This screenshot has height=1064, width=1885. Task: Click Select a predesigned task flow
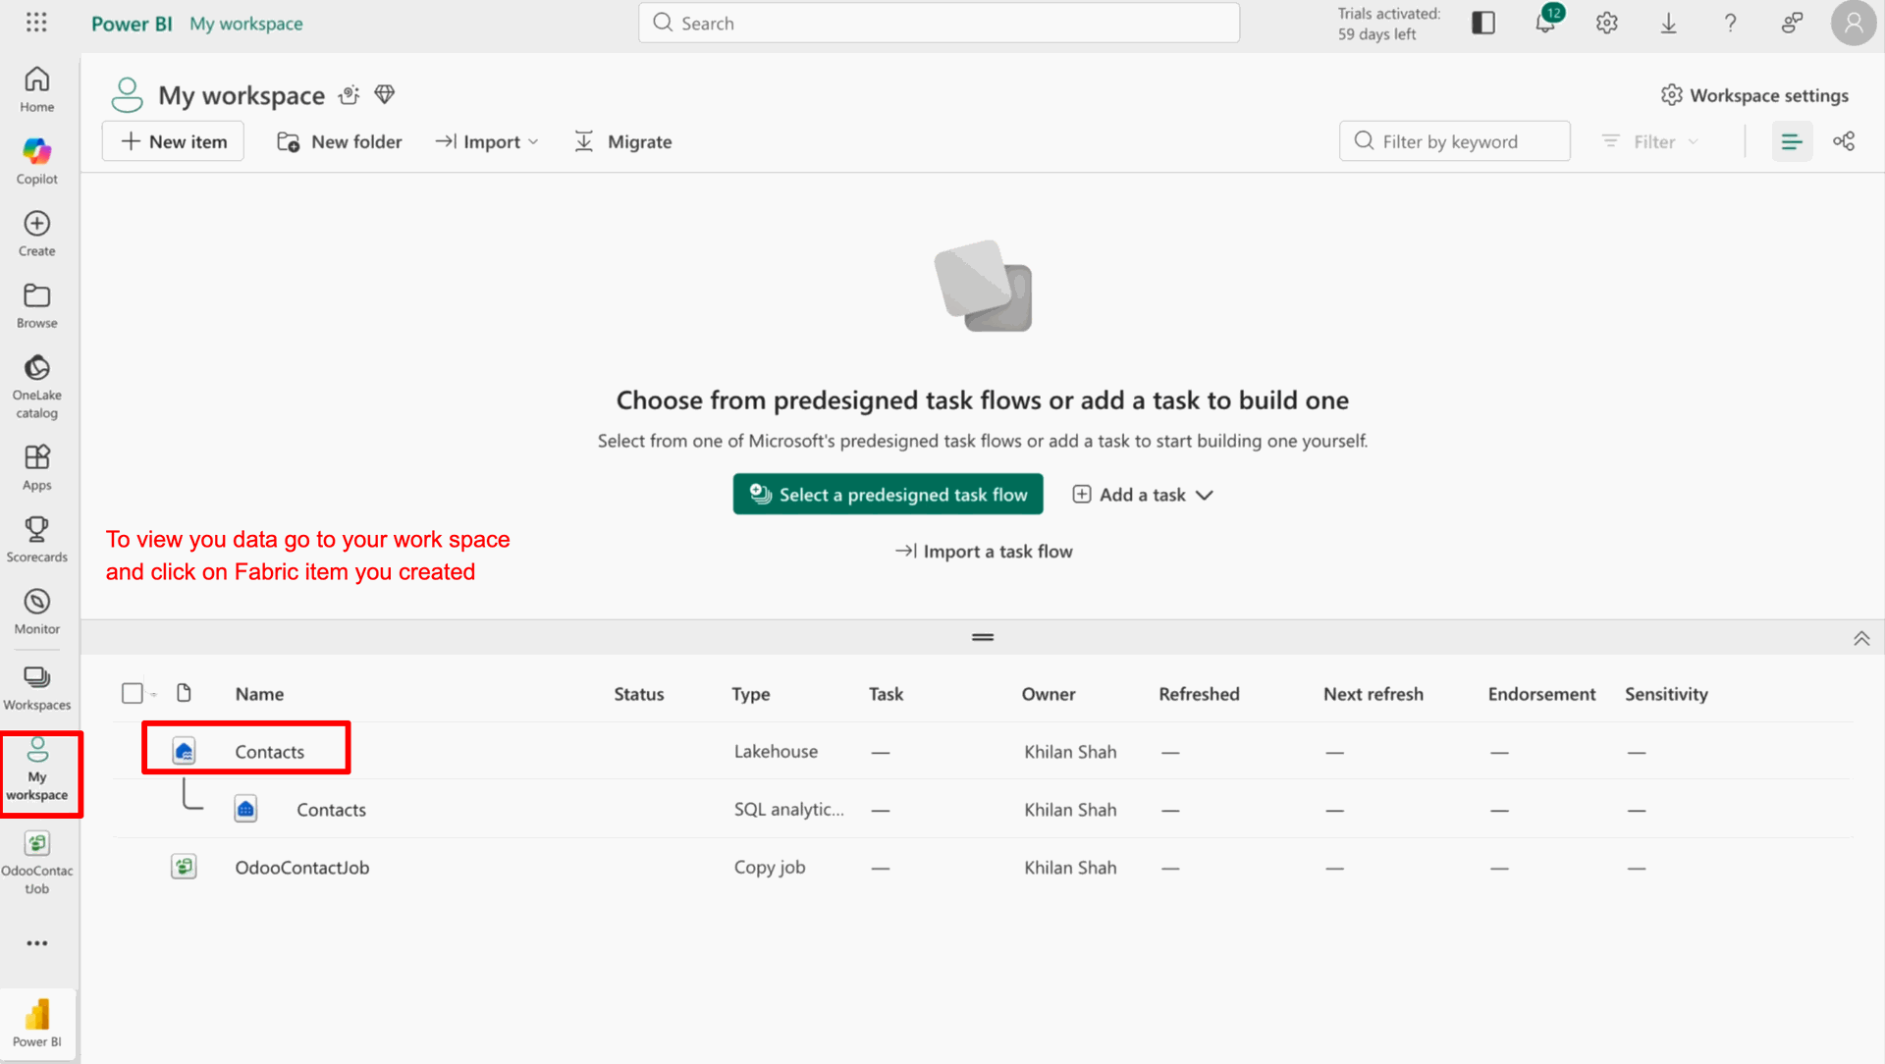point(888,495)
